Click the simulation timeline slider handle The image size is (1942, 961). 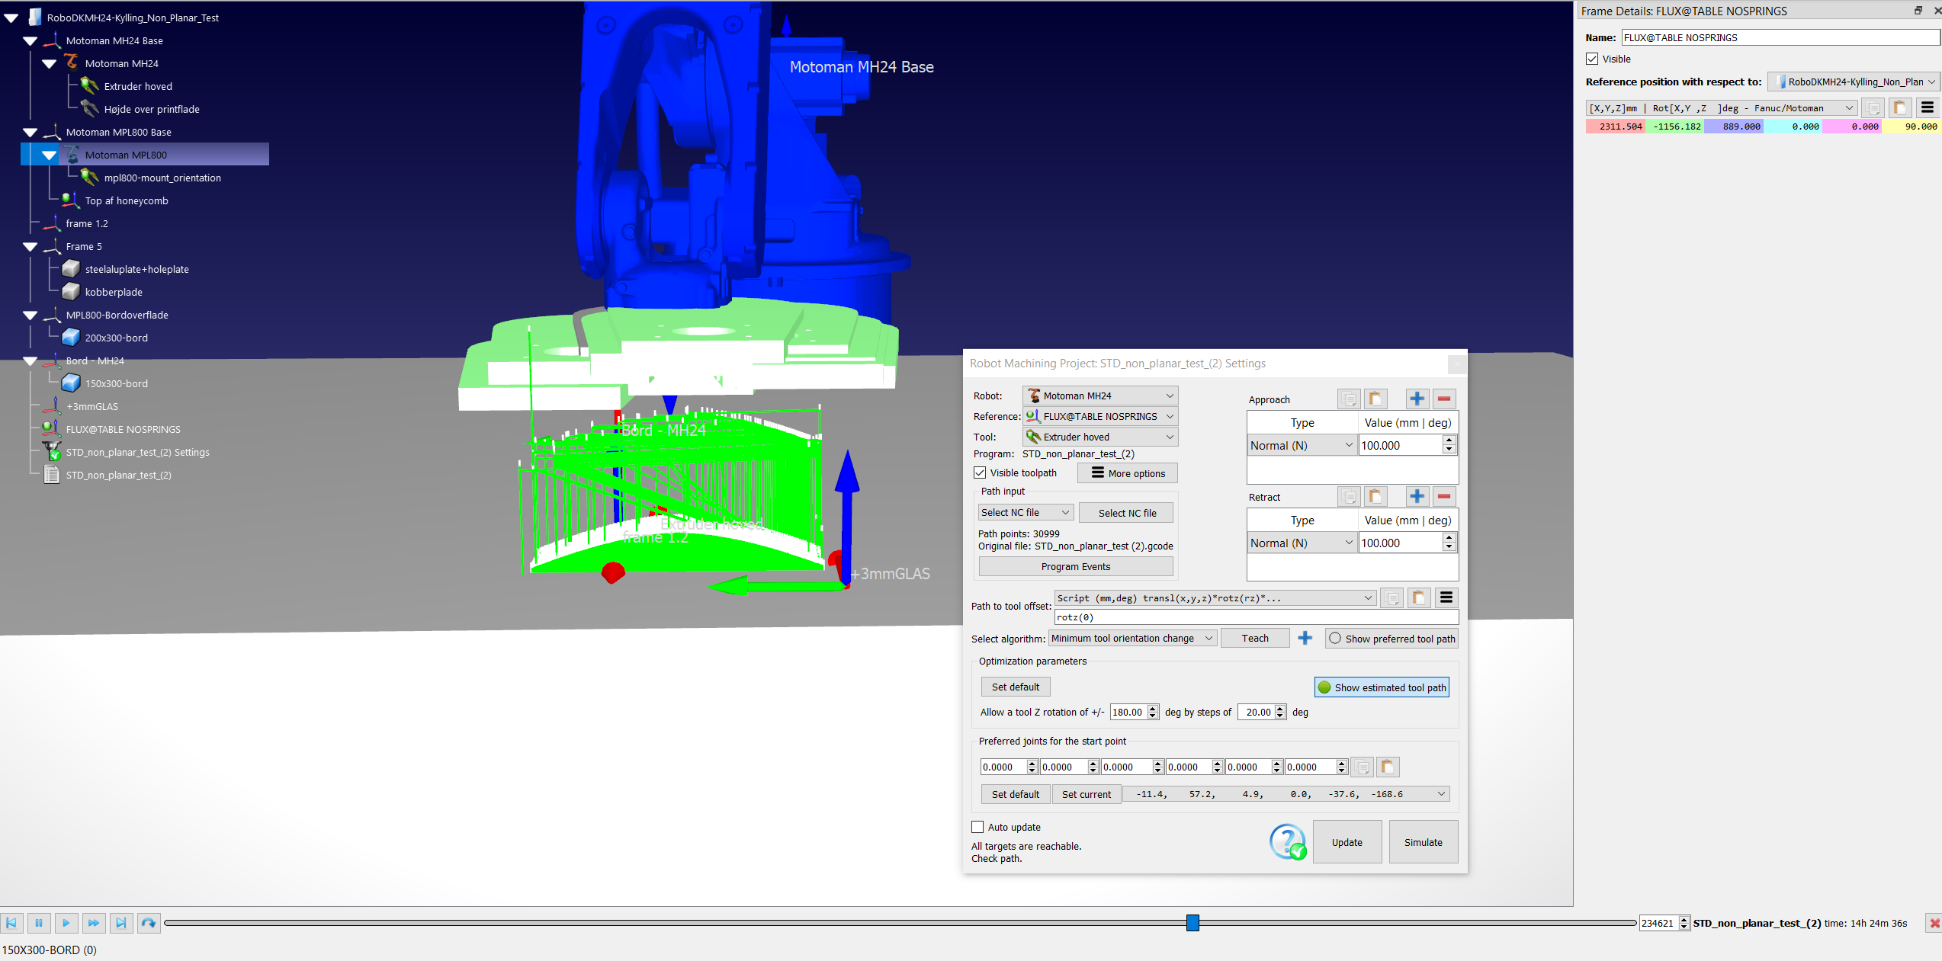1192,923
